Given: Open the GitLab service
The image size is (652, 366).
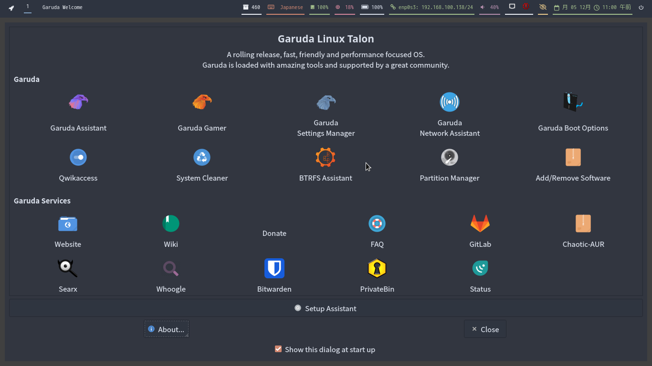Looking at the screenshot, I should click(480, 232).
